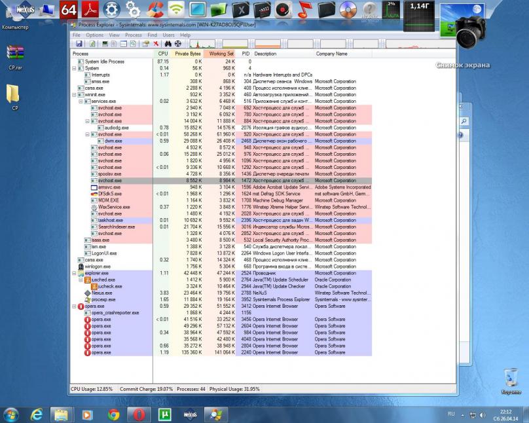Collapse the svchost.exe node above dwm.exe

click(87, 134)
